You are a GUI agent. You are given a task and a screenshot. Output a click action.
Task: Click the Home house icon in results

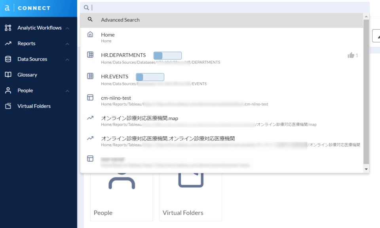pos(90,34)
